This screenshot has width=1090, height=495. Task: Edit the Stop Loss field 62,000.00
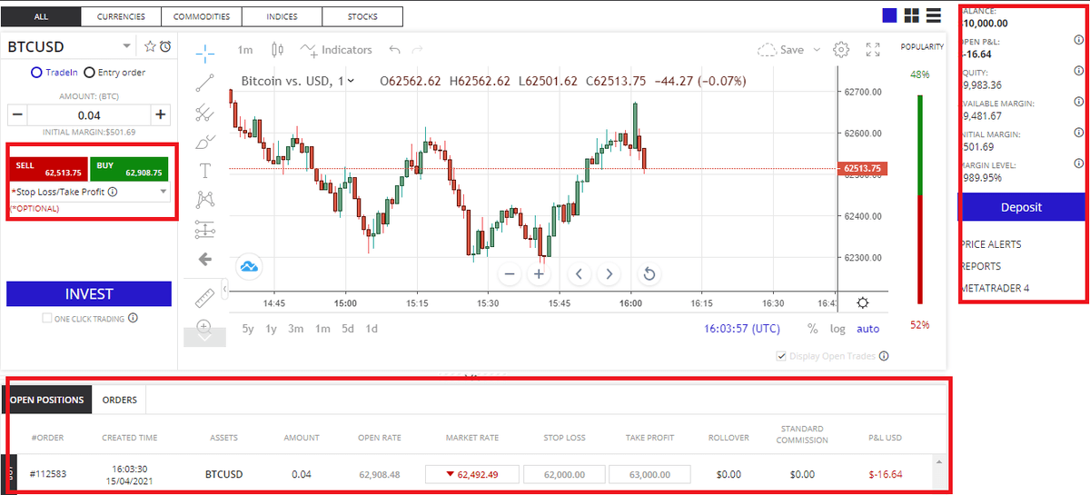pyautogui.click(x=563, y=474)
